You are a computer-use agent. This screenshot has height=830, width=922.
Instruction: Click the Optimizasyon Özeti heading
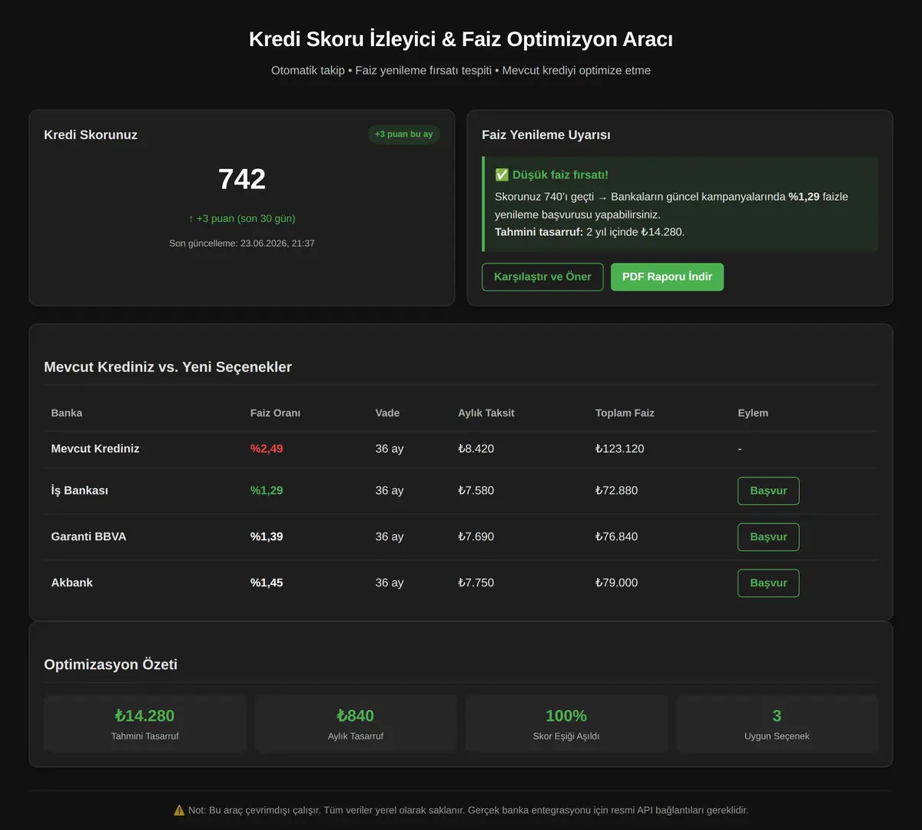pos(111,665)
